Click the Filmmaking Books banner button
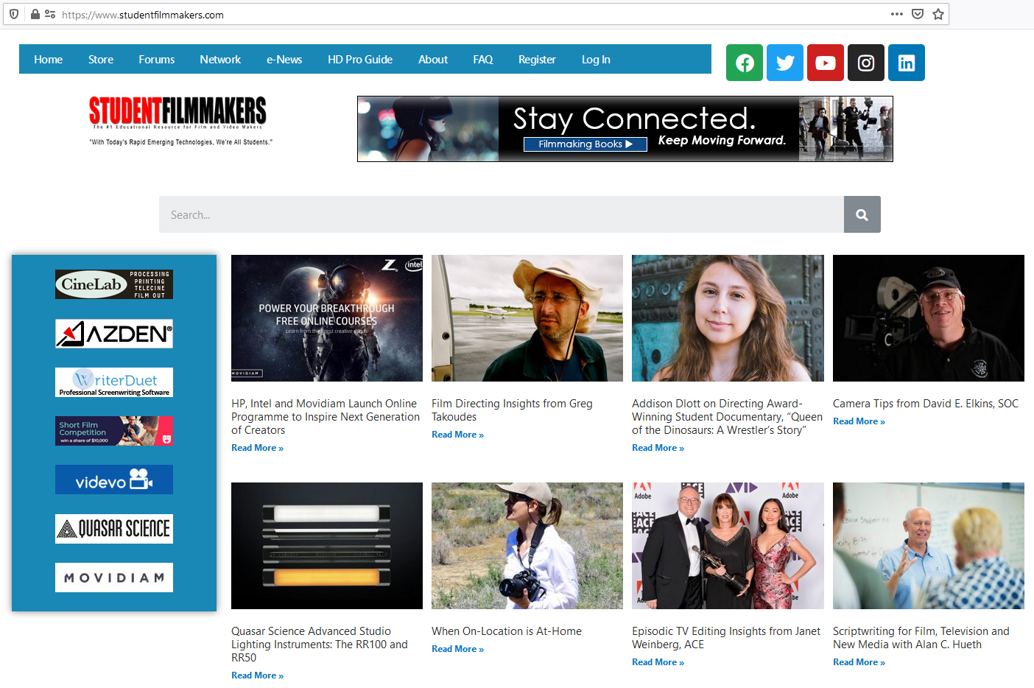Image resolution: width=1034 pixels, height=688 pixels. click(585, 144)
